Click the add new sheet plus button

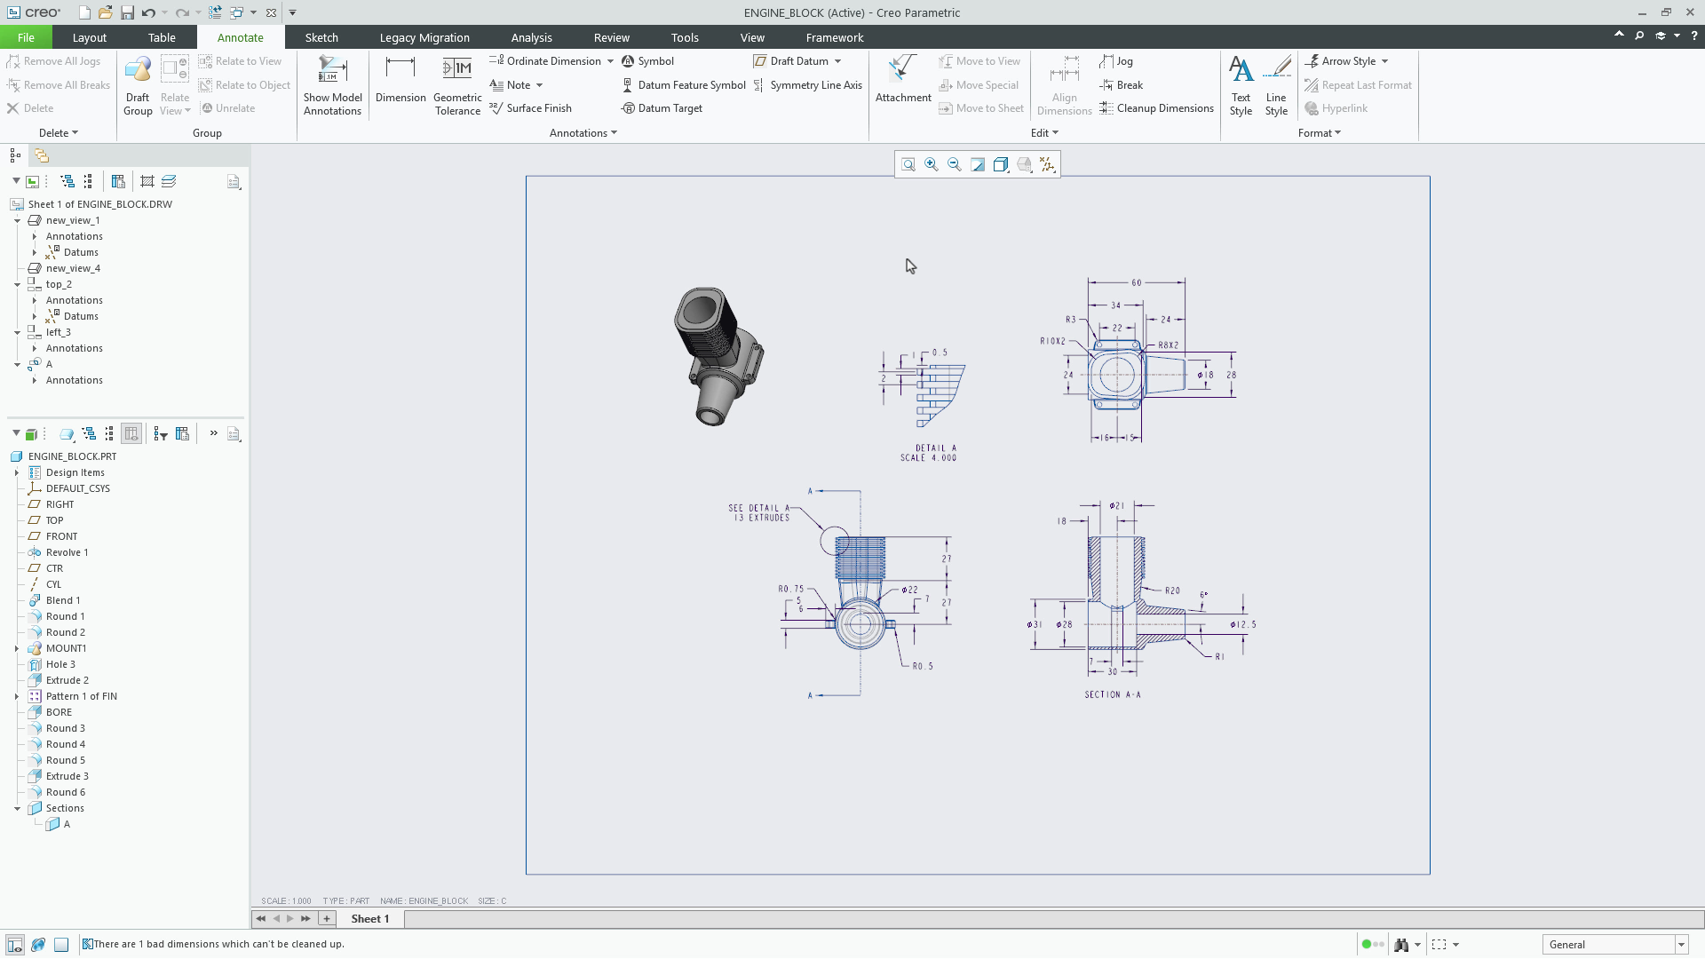coord(327,919)
